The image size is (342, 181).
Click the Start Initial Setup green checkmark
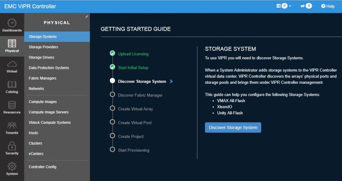[x=112, y=67]
